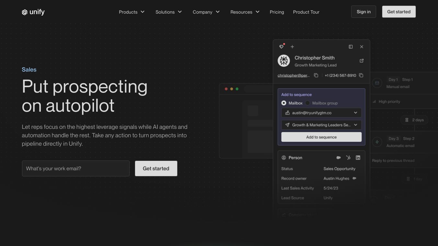Image resolution: width=438 pixels, height=246 pixels.
Task: Click the 5/24/23 last sales activity date
Action: click(331, 188)
